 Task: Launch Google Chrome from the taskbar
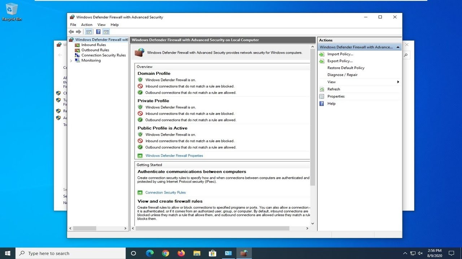[x=165, y=253]
